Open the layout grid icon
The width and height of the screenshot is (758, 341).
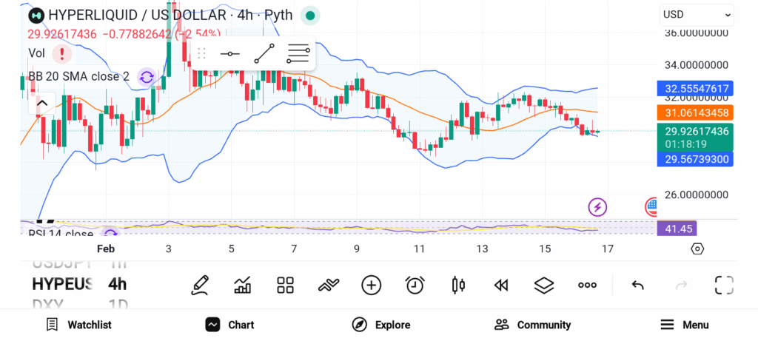285,285
